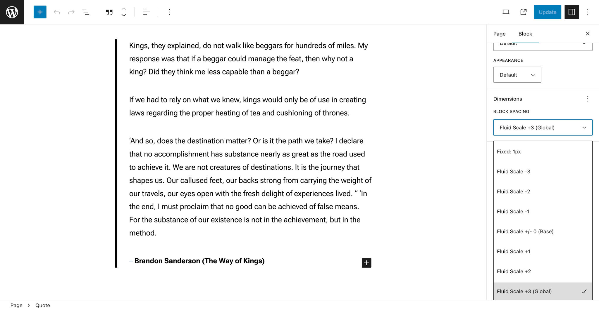The image size is (599, 310).
Task: Select Fluid Scale +1 option
Action: point(543,251)
